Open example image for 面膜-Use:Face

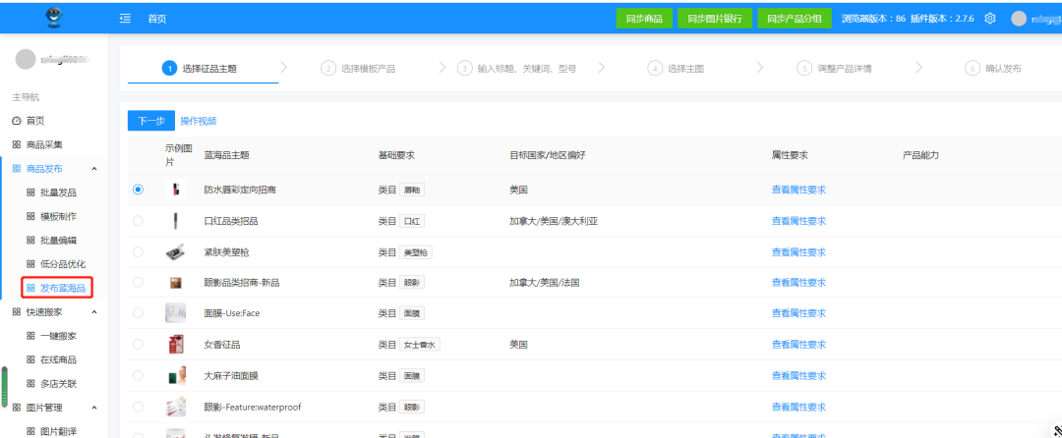point(175,313)
